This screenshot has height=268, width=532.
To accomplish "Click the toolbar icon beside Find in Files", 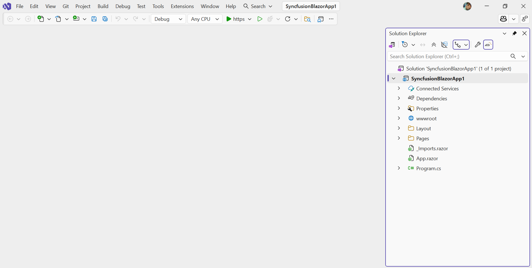I will coord(321,19).
